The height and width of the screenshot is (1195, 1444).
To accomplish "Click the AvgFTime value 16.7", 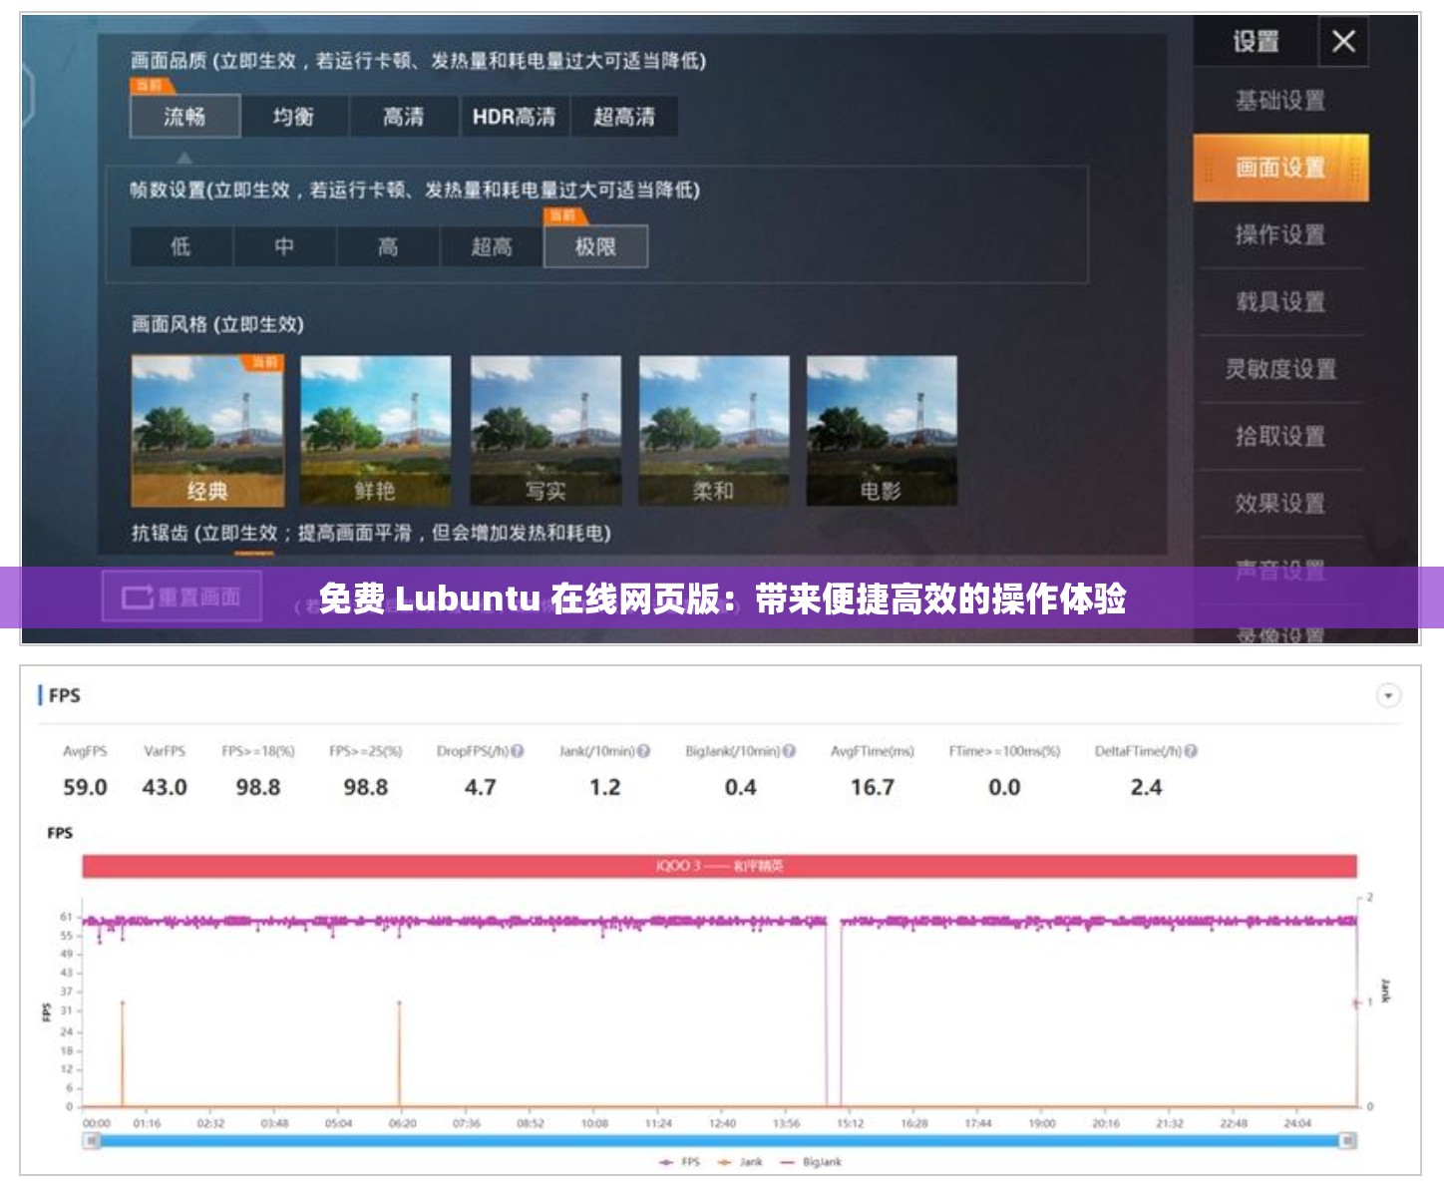I will point(872,787).
